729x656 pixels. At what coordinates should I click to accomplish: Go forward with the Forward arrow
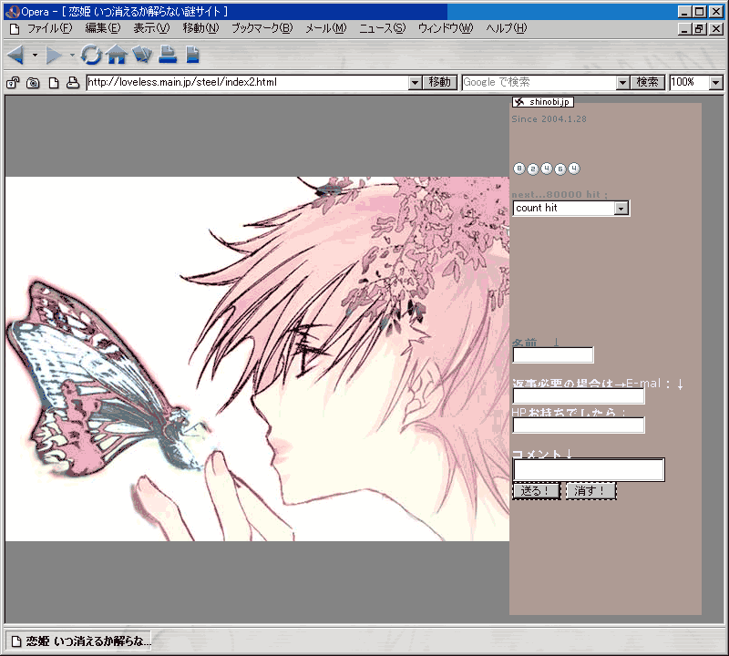(x=54, y=55)
